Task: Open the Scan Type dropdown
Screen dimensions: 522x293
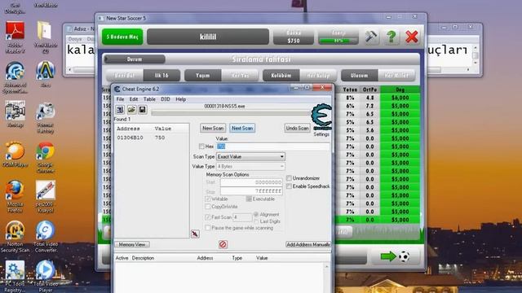Action: (x=250, y=156)
